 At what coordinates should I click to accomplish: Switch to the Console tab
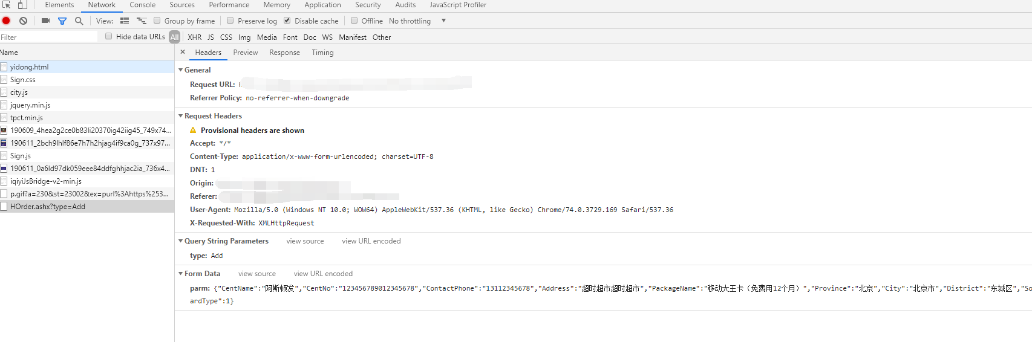coord(143,5)
